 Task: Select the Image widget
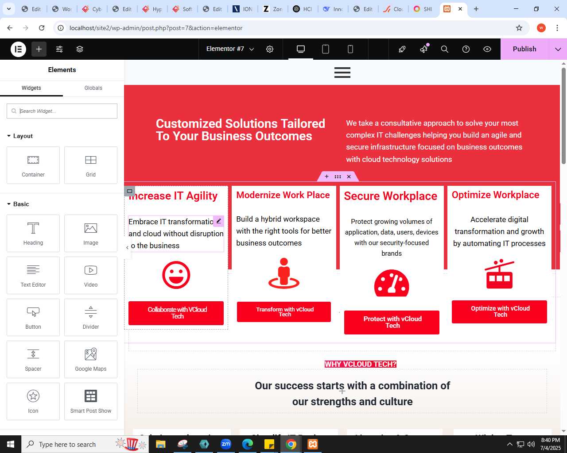(91, 233)
